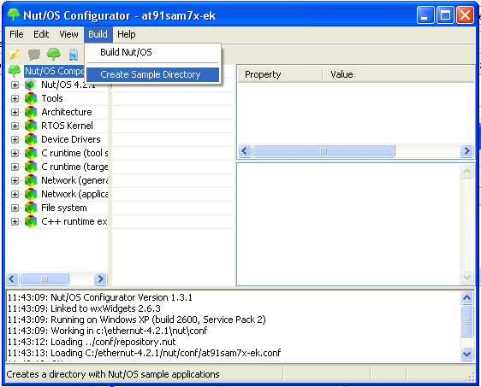Click the cube icon next to C runtime (tool

point(31,153)
